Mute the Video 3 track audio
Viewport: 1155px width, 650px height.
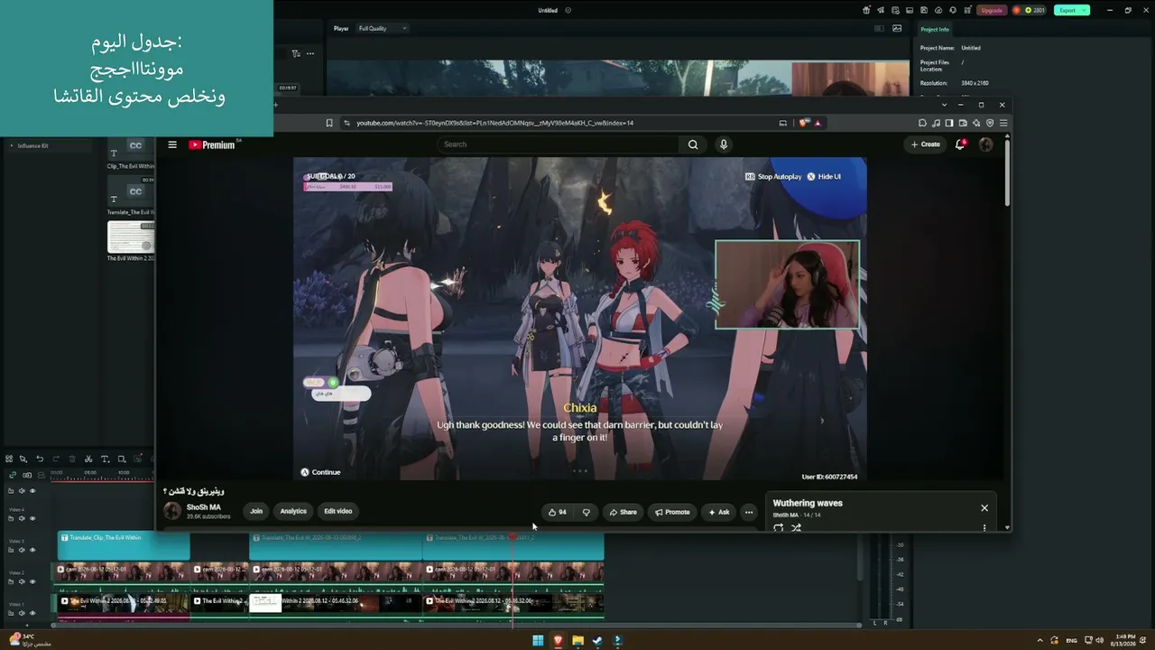22,550
